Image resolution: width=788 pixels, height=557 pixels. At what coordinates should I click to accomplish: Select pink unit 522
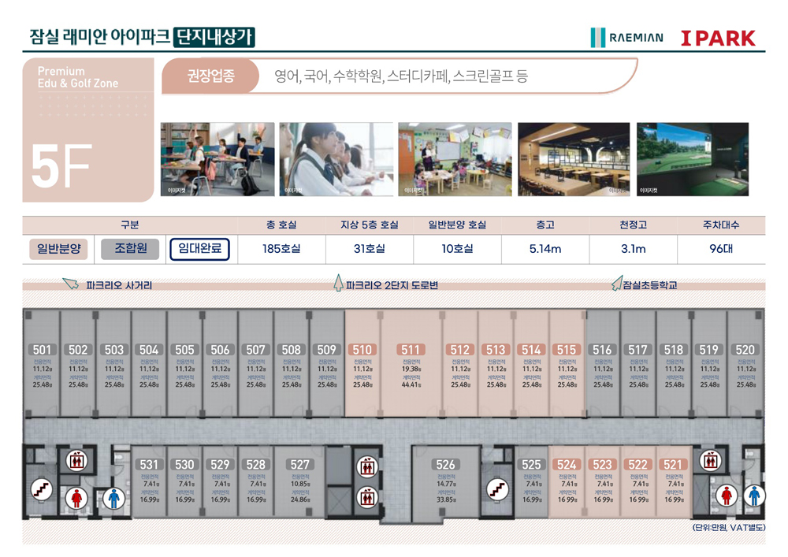[638, 482]
